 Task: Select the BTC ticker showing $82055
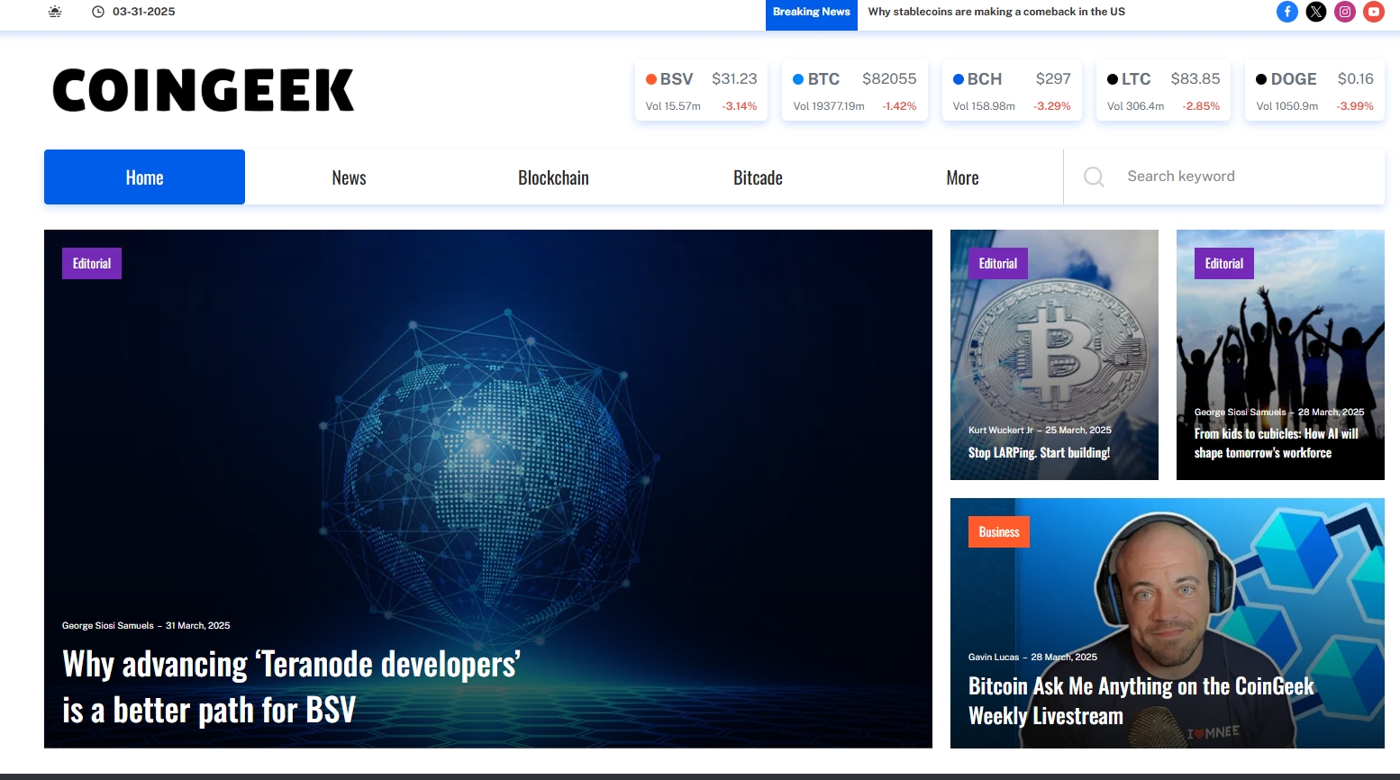[x=854, y=89]
